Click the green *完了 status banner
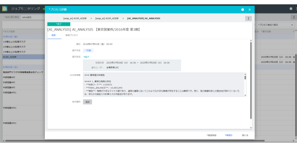The image size is (297, 147). [x=59, y=24]
